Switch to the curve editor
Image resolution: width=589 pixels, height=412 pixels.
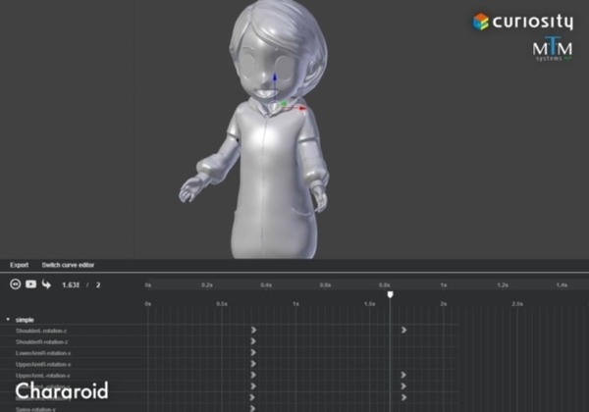click(x=68, y=265)
